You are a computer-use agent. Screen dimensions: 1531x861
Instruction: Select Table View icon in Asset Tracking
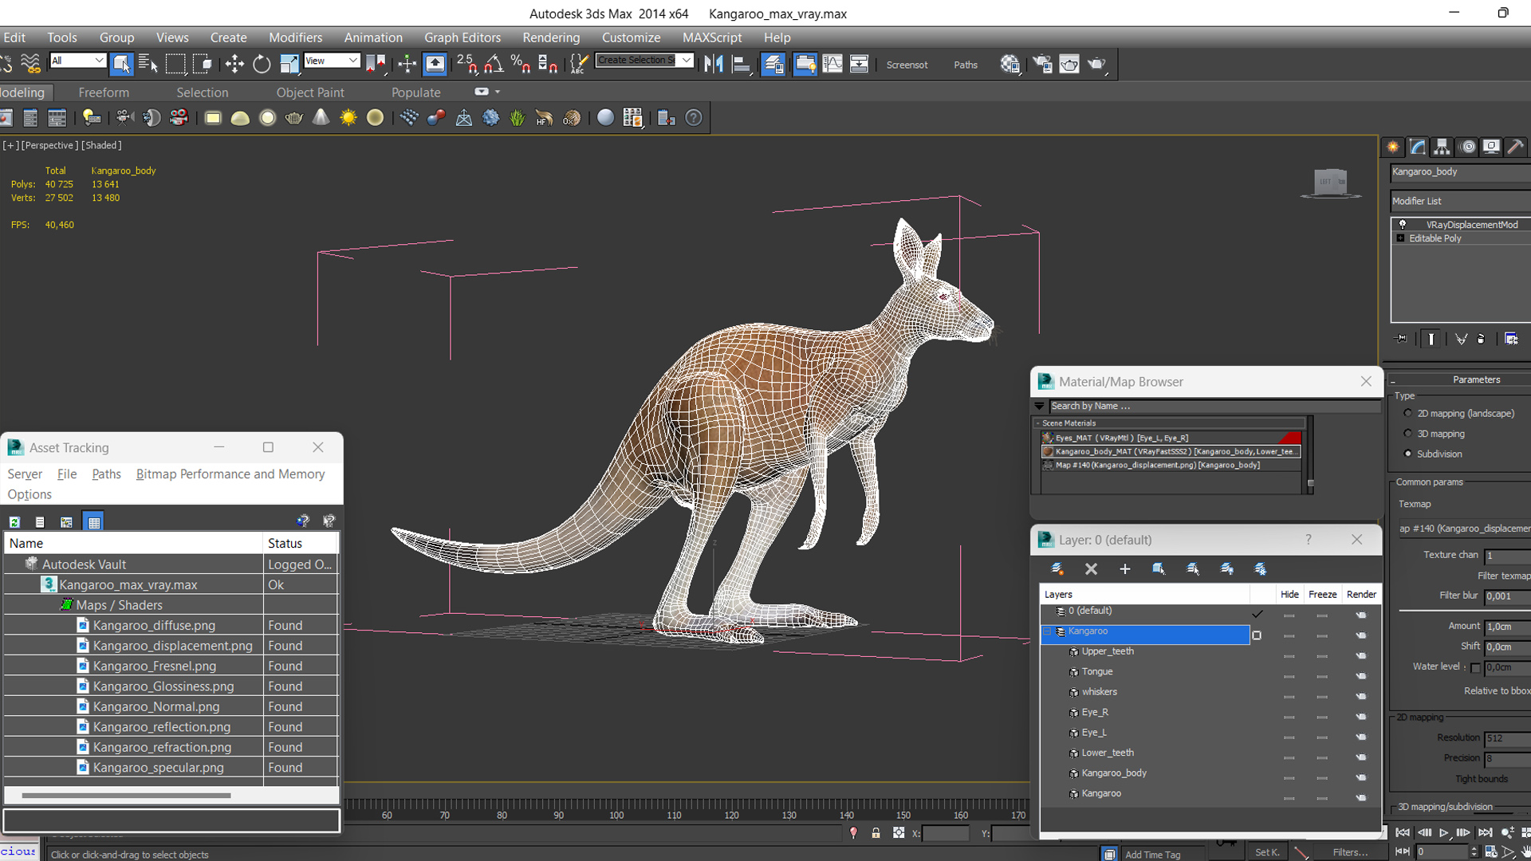[94, 522]
